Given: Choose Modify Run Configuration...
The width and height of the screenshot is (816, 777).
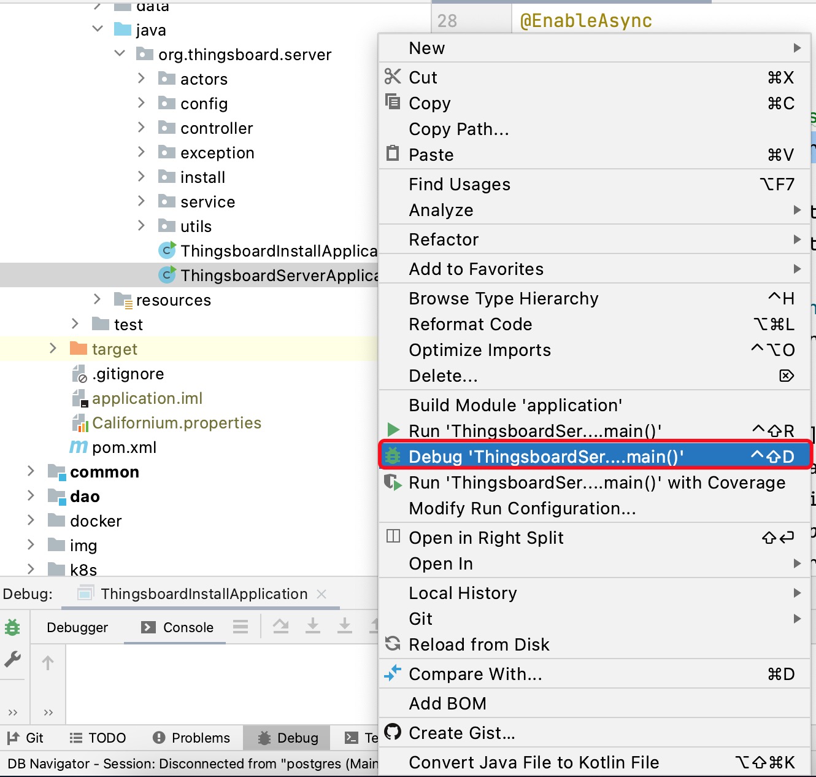Looking at the screenshot, I should [594, 508].
